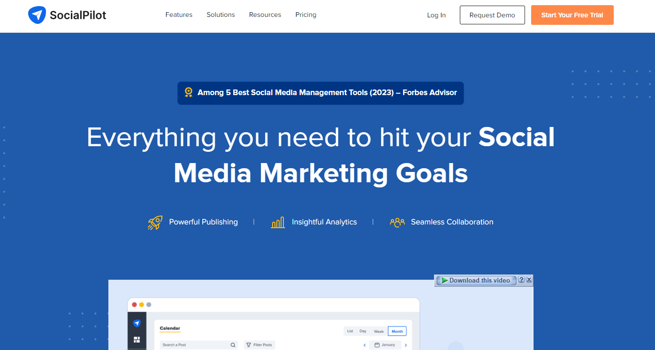
Task: Switch to the List calendar view
Action: click(x=350, y=331)
